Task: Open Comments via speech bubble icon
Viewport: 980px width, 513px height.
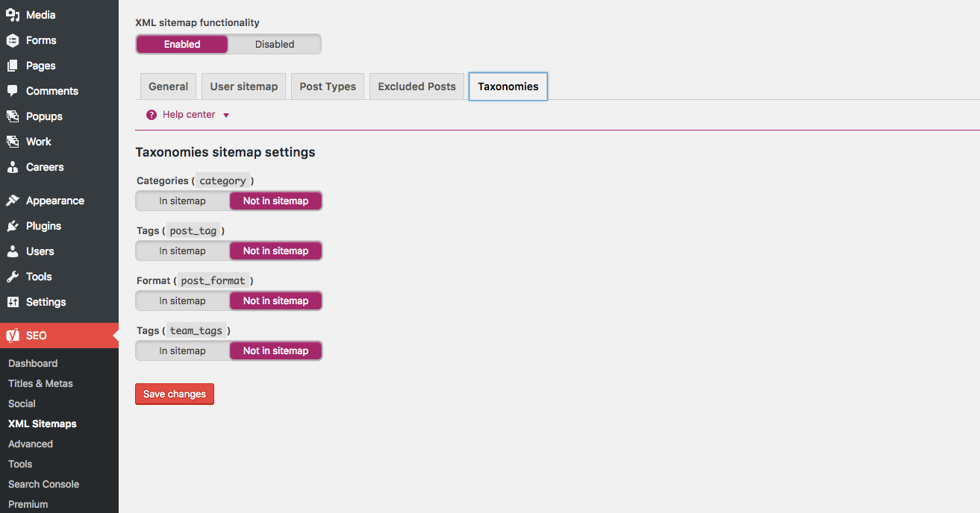Action: (x=13, y=91)
